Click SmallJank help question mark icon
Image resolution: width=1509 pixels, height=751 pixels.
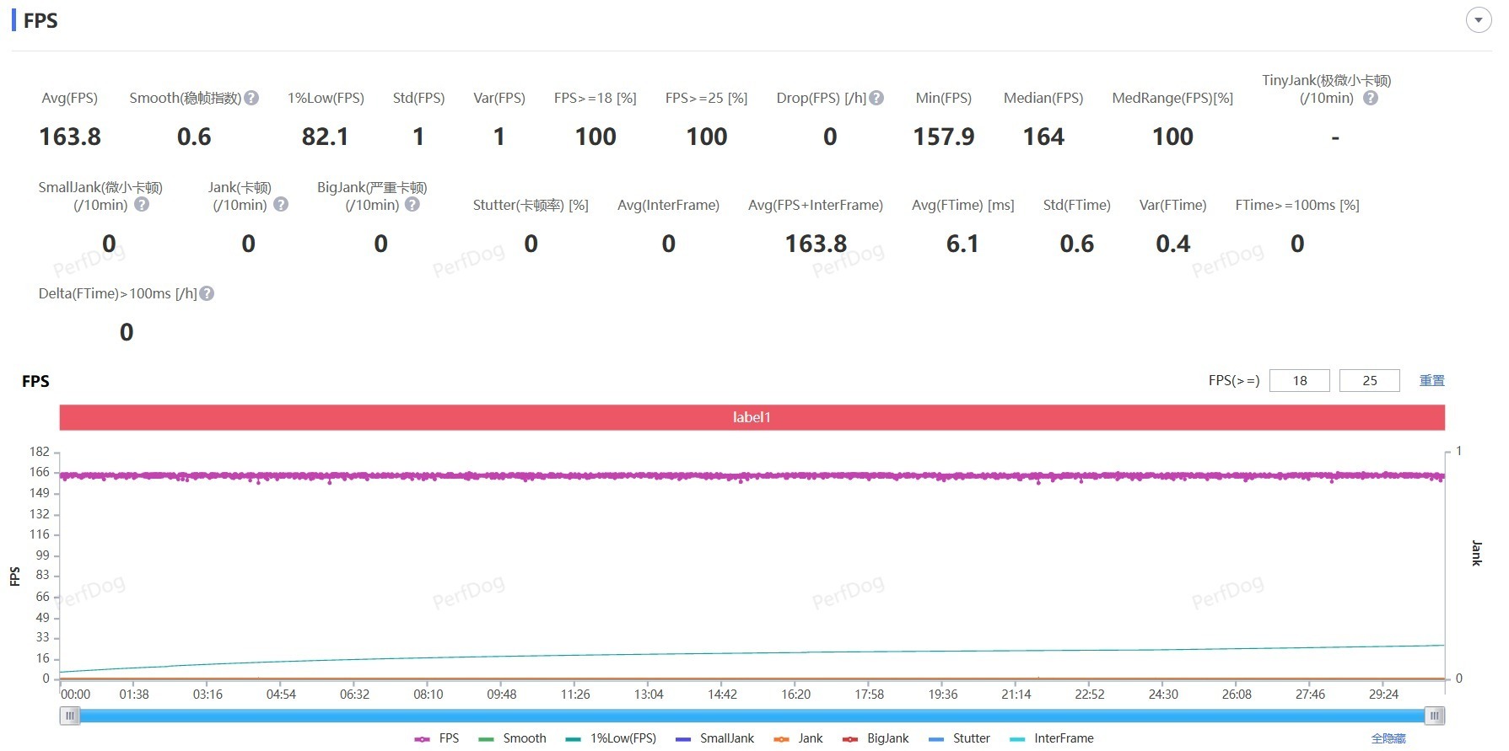pos(142,204)
